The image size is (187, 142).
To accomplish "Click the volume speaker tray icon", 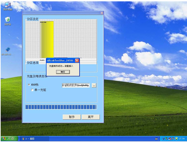I will click(173, 139).
